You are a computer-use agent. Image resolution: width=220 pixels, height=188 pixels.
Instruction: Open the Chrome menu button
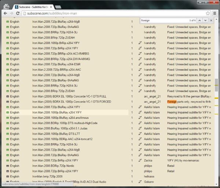click(x=214, y=13)
